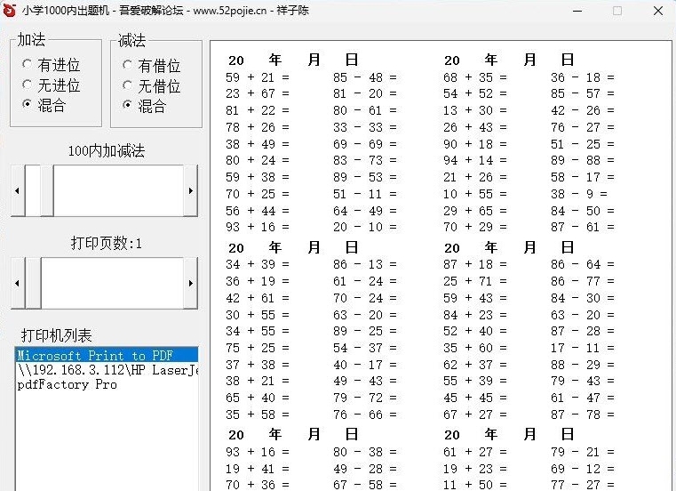Select \\192.168.3.112\HP LaserJet printer
The height and width of the screenshot is (491, 676).
(107, 370)
